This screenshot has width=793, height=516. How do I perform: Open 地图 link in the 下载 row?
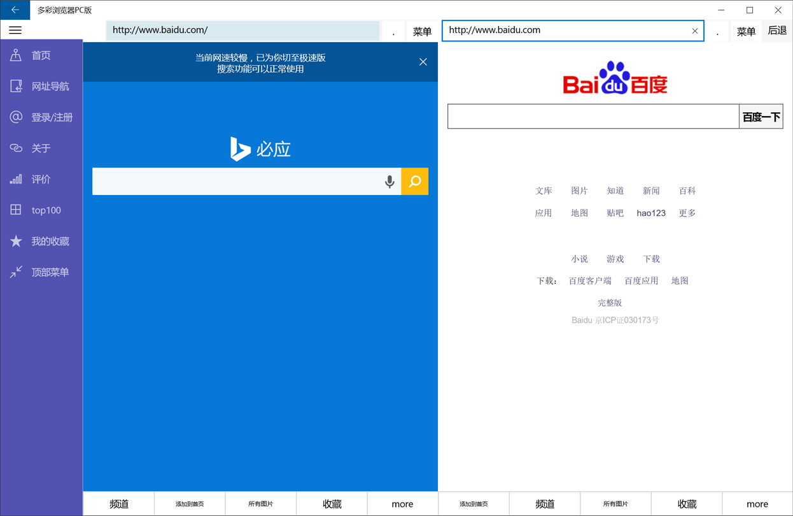680,280
